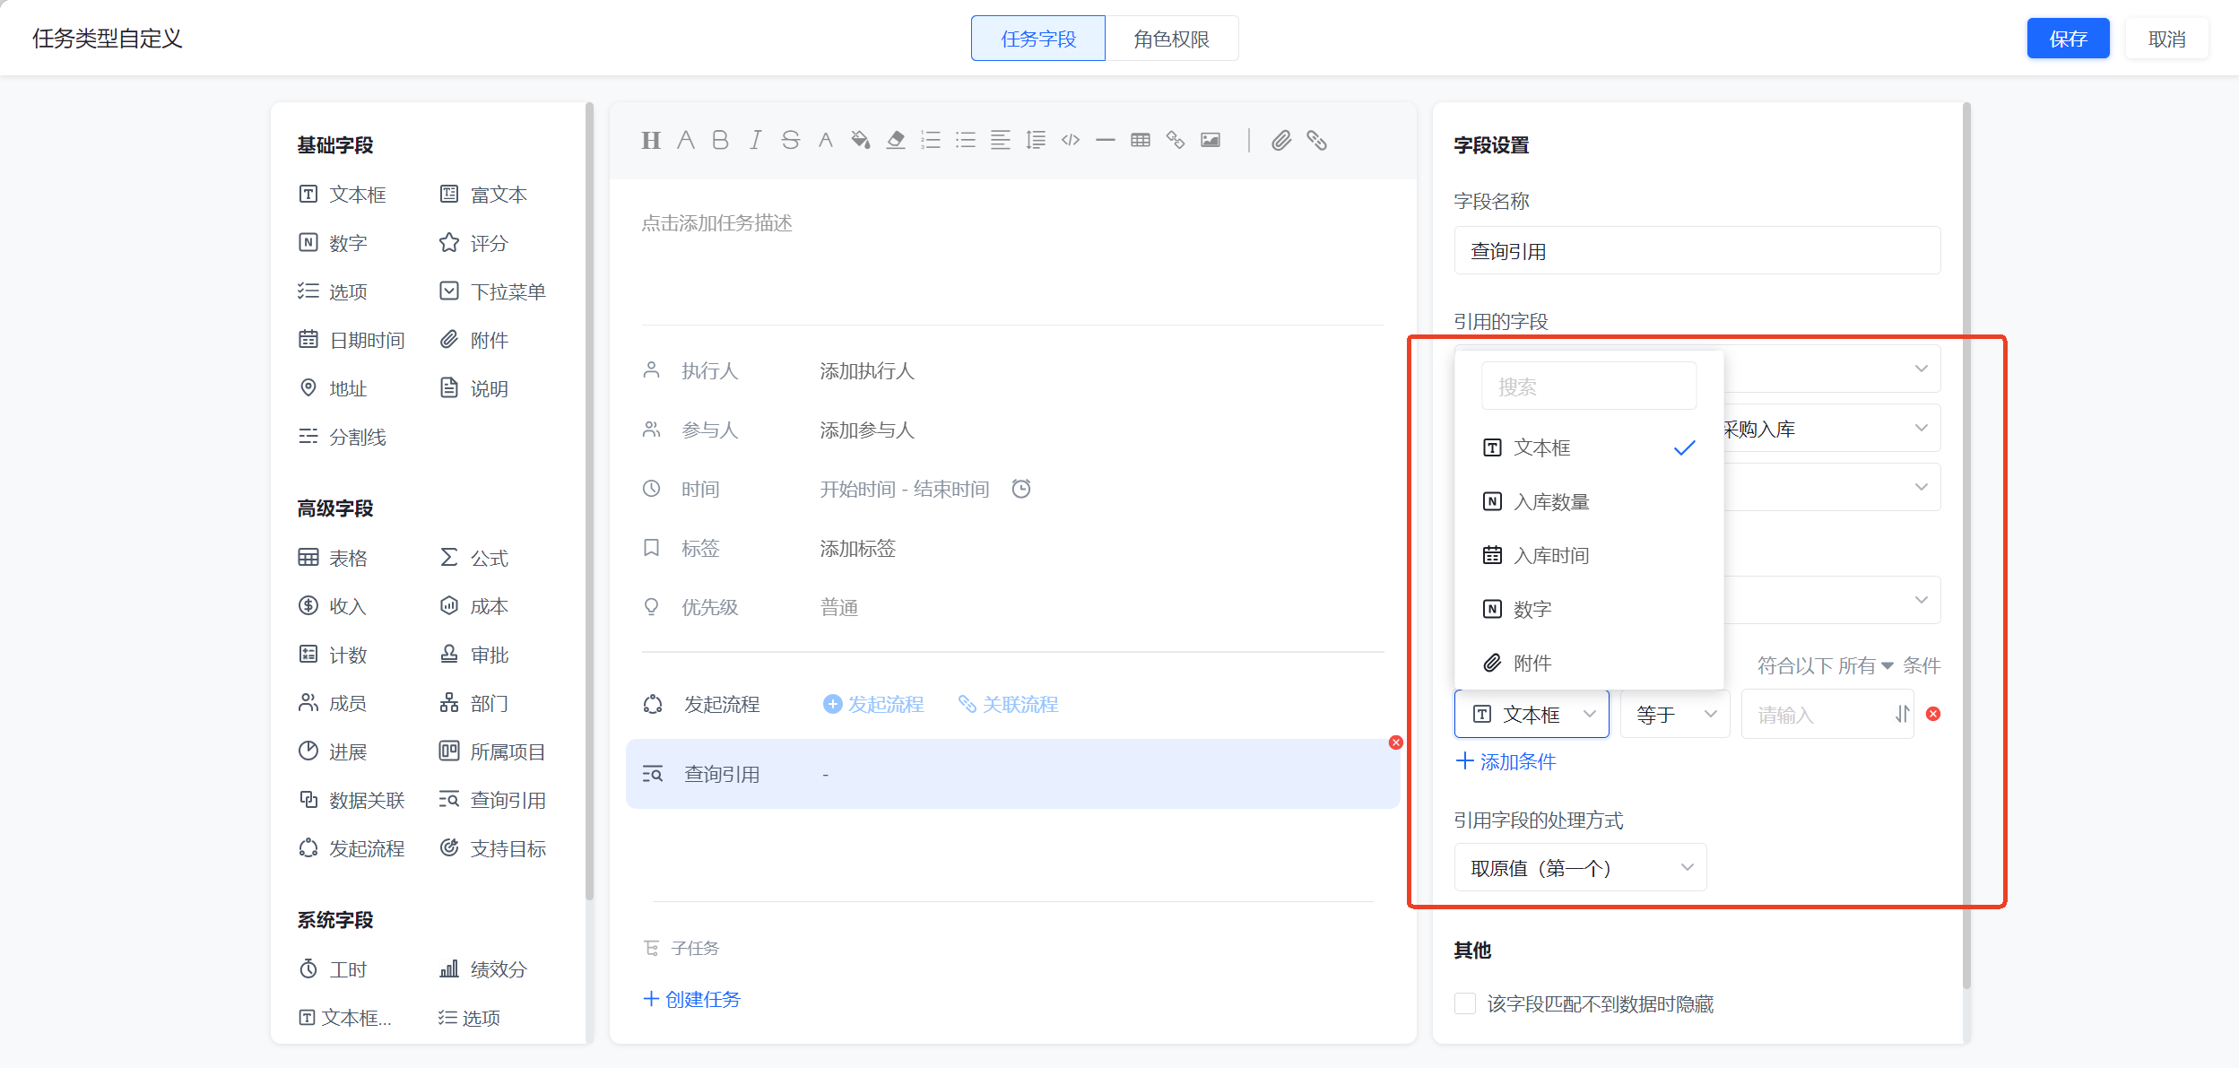Add 绩效分 system field
The height and width of the screenshot is (1068, 2239).
(x=482, y=969)
